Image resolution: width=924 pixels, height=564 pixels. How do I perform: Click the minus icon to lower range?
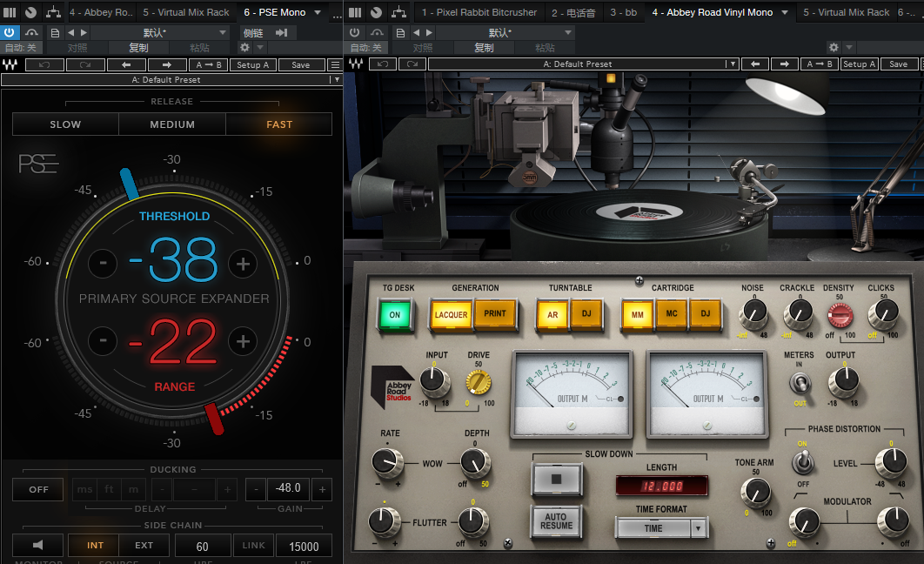103,341
